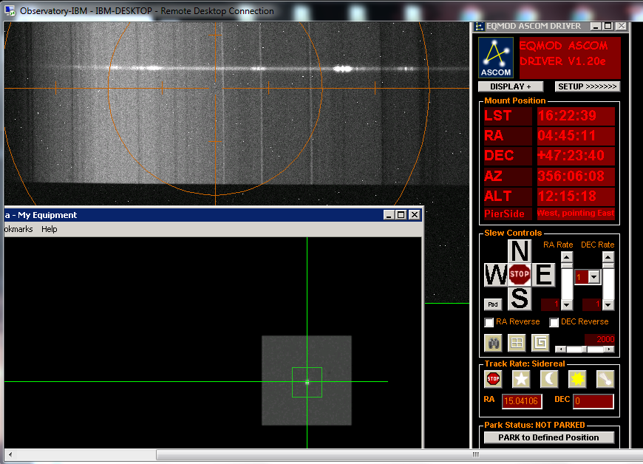Viewport: 643px width, 464px height.
Task: Click the DEC Rate down arrow
Action: click(608, 304)
